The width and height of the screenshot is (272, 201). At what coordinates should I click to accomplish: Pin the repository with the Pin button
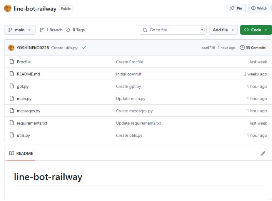pyautogui.click(x=236, y=8)
